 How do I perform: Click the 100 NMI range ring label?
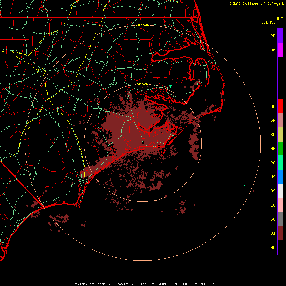coord(143,25)
